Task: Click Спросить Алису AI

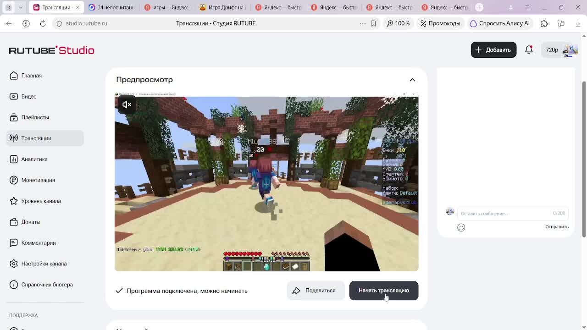Action: (500, 23)
